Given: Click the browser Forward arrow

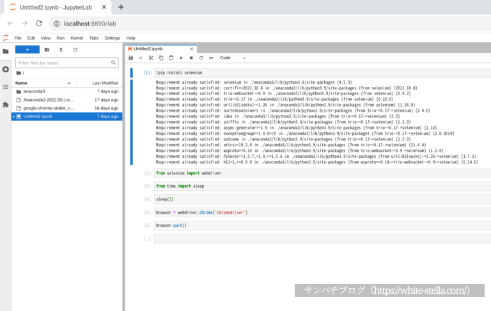Looking at the screenshot, I should pos(24,24).
